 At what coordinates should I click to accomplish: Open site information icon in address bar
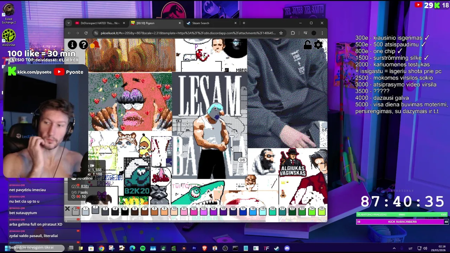(96, 33)
